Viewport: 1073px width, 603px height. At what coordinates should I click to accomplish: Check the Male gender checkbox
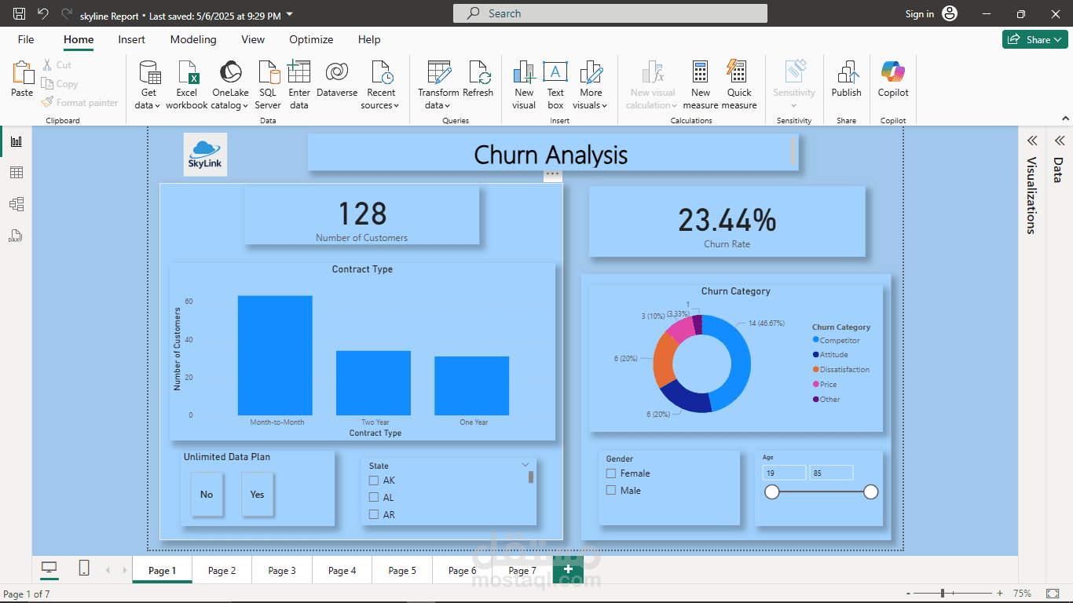pos(611,491)
